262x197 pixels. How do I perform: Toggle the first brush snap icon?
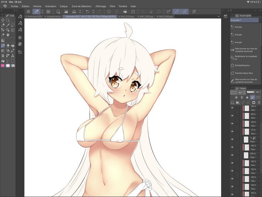pos(176,12)
